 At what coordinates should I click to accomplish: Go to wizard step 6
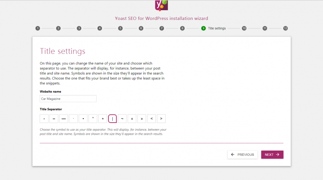tap(141, 29)
